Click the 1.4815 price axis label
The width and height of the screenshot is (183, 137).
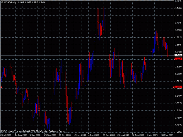pyautogui.click(x=178, y=125)
